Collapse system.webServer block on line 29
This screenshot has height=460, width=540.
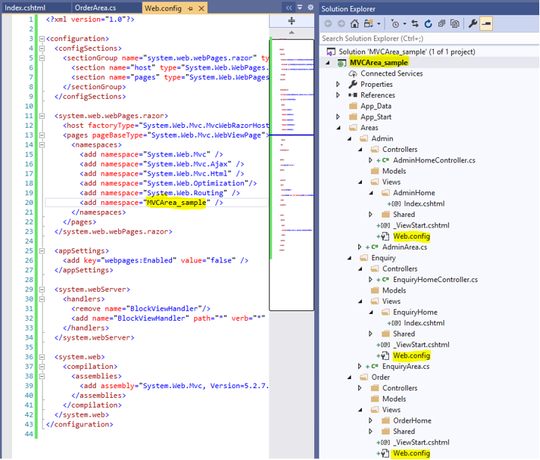[42, 289]
